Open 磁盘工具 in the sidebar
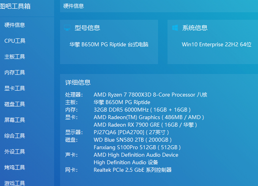The image size is (258, 186). [x=15, y=104]
